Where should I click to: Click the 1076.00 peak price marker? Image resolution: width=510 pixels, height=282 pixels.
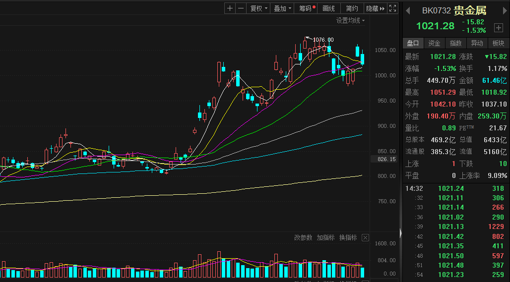point(323,40)
